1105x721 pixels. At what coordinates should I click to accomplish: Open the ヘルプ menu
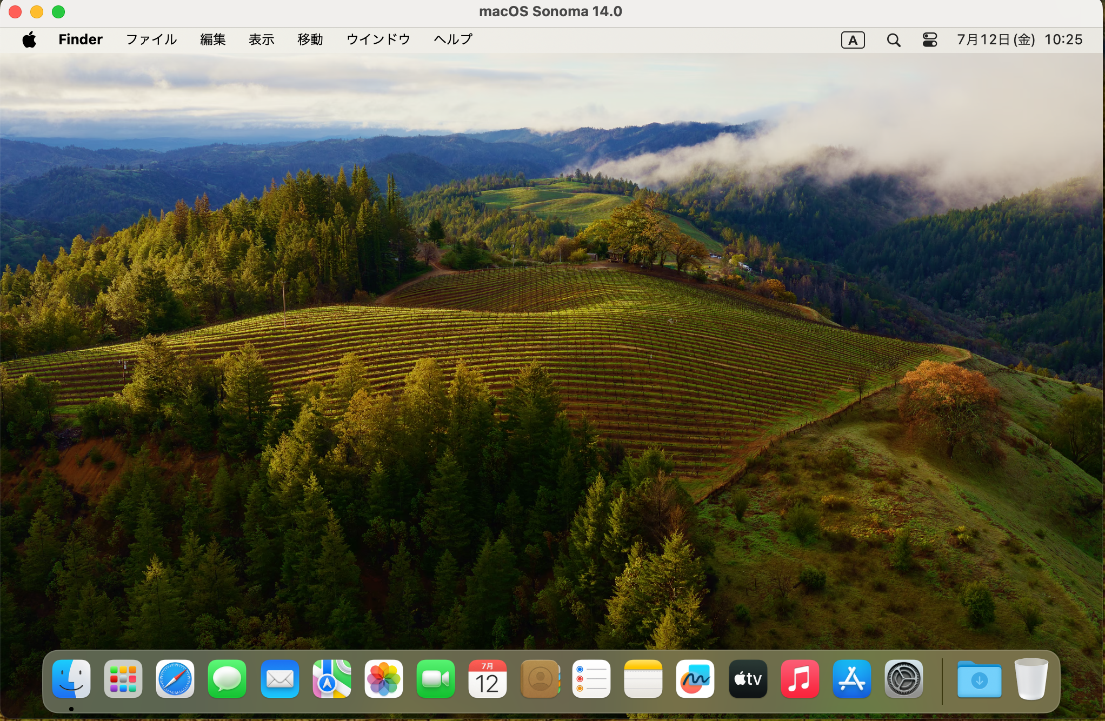[453, 39]
